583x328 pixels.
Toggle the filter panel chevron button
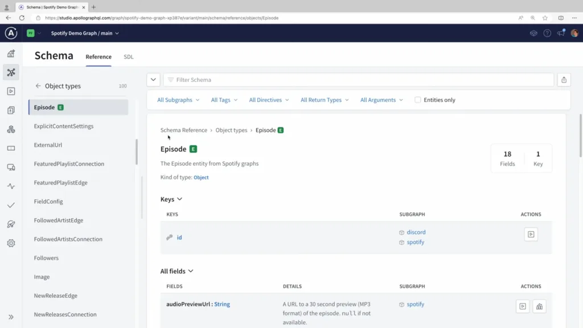pyautogui.click(x=153, y=80)
